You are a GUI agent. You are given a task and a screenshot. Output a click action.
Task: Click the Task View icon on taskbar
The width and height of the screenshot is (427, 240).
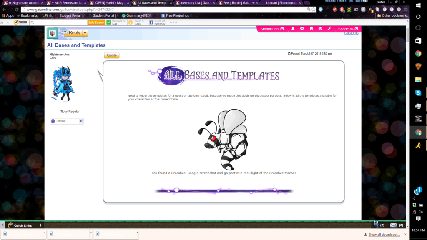tap(418, 28)
